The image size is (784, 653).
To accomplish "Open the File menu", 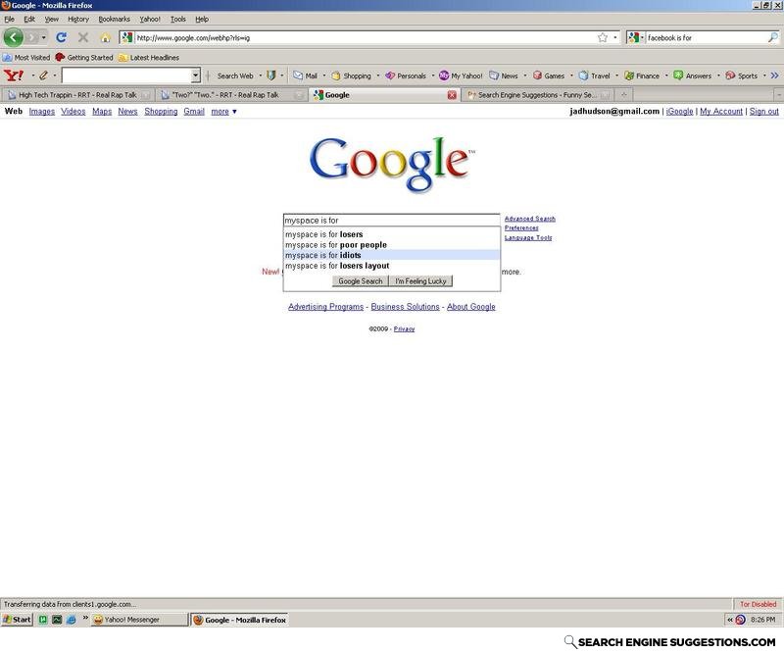I will (x=9, y=19).
